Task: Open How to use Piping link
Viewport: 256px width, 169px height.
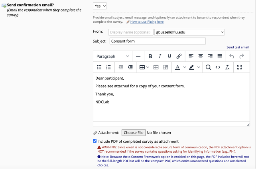Action: [x=147, y=22]
